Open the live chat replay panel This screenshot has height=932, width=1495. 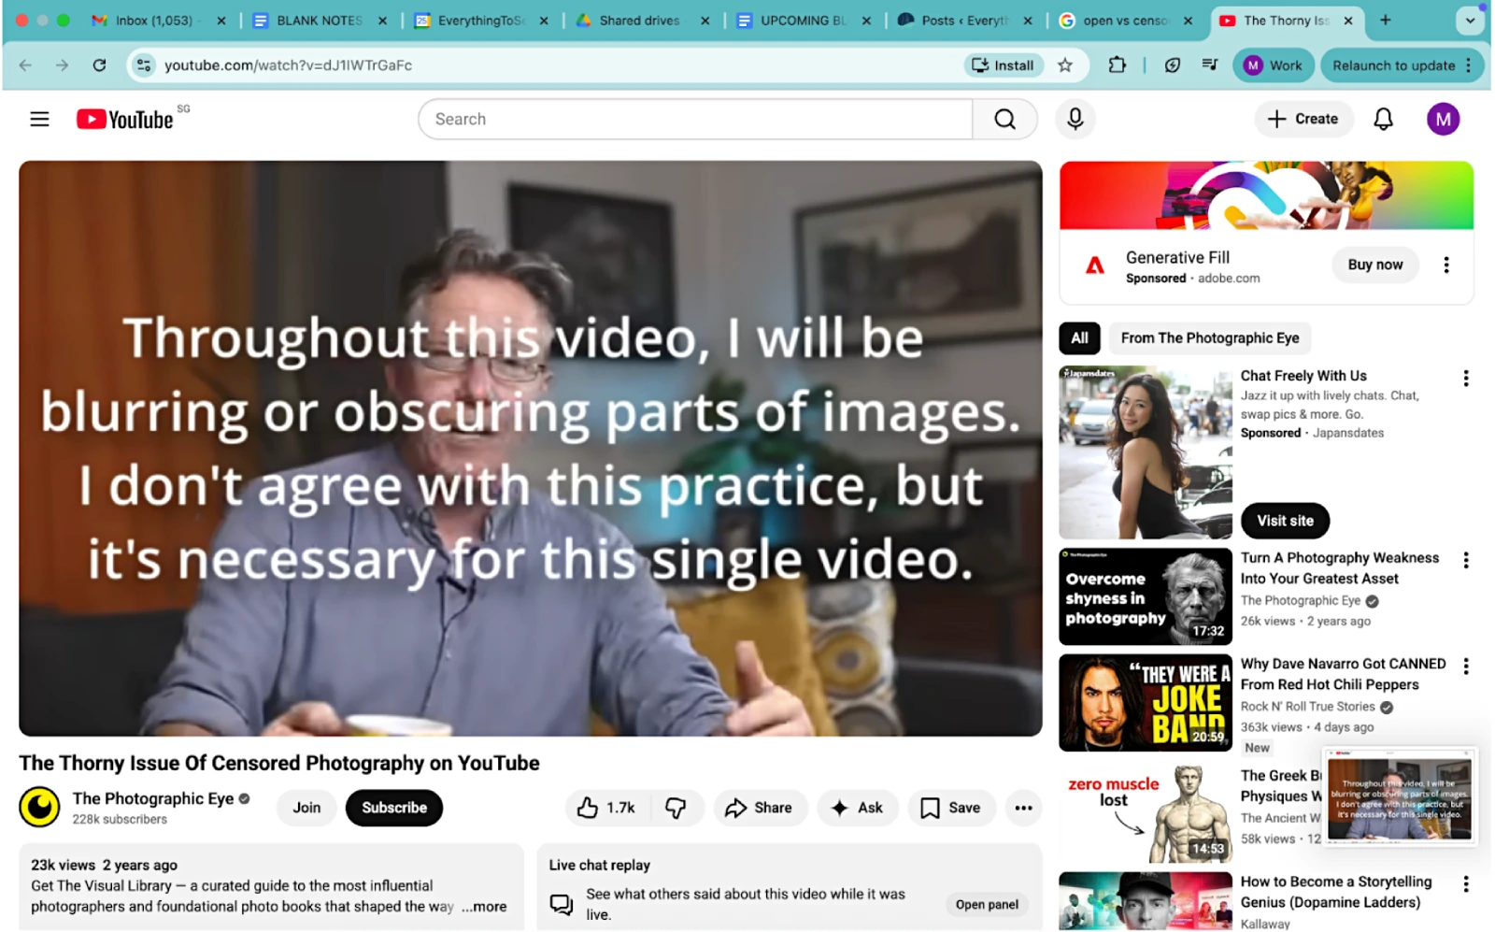point(986,904)
